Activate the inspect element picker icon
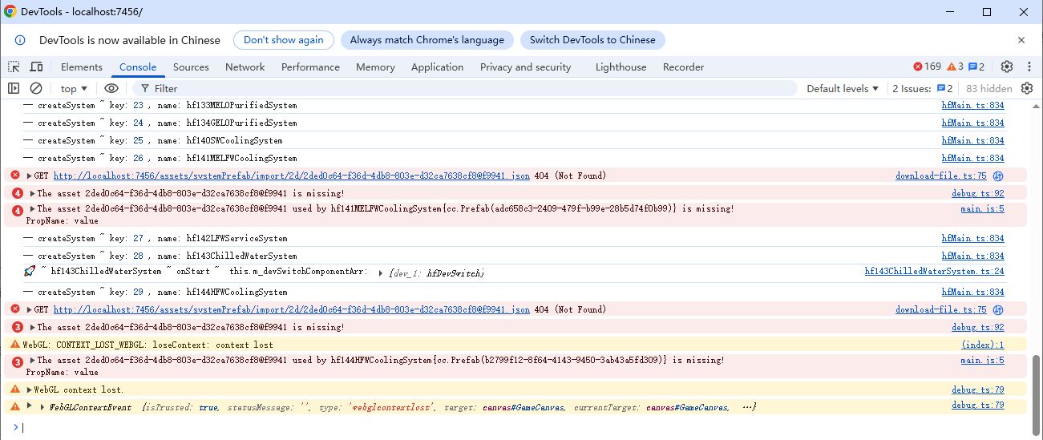The width and height of the screenshot is (1043, 440). point(14,67)
